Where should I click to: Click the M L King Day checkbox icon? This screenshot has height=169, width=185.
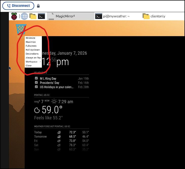[36, 78]
